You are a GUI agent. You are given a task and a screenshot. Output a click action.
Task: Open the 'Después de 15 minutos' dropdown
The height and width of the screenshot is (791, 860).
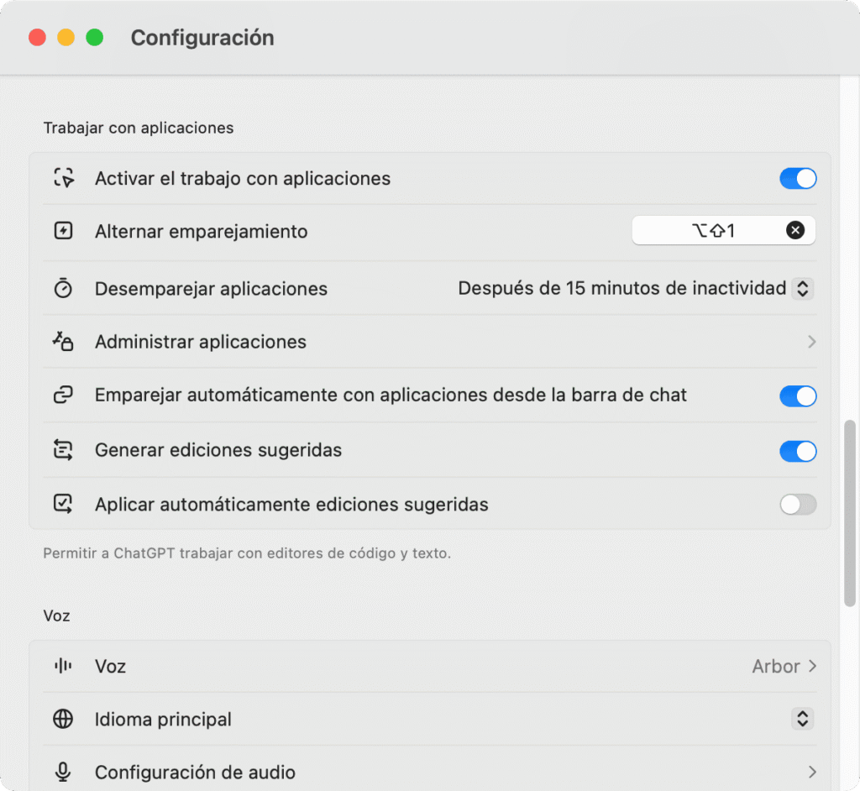802,288
